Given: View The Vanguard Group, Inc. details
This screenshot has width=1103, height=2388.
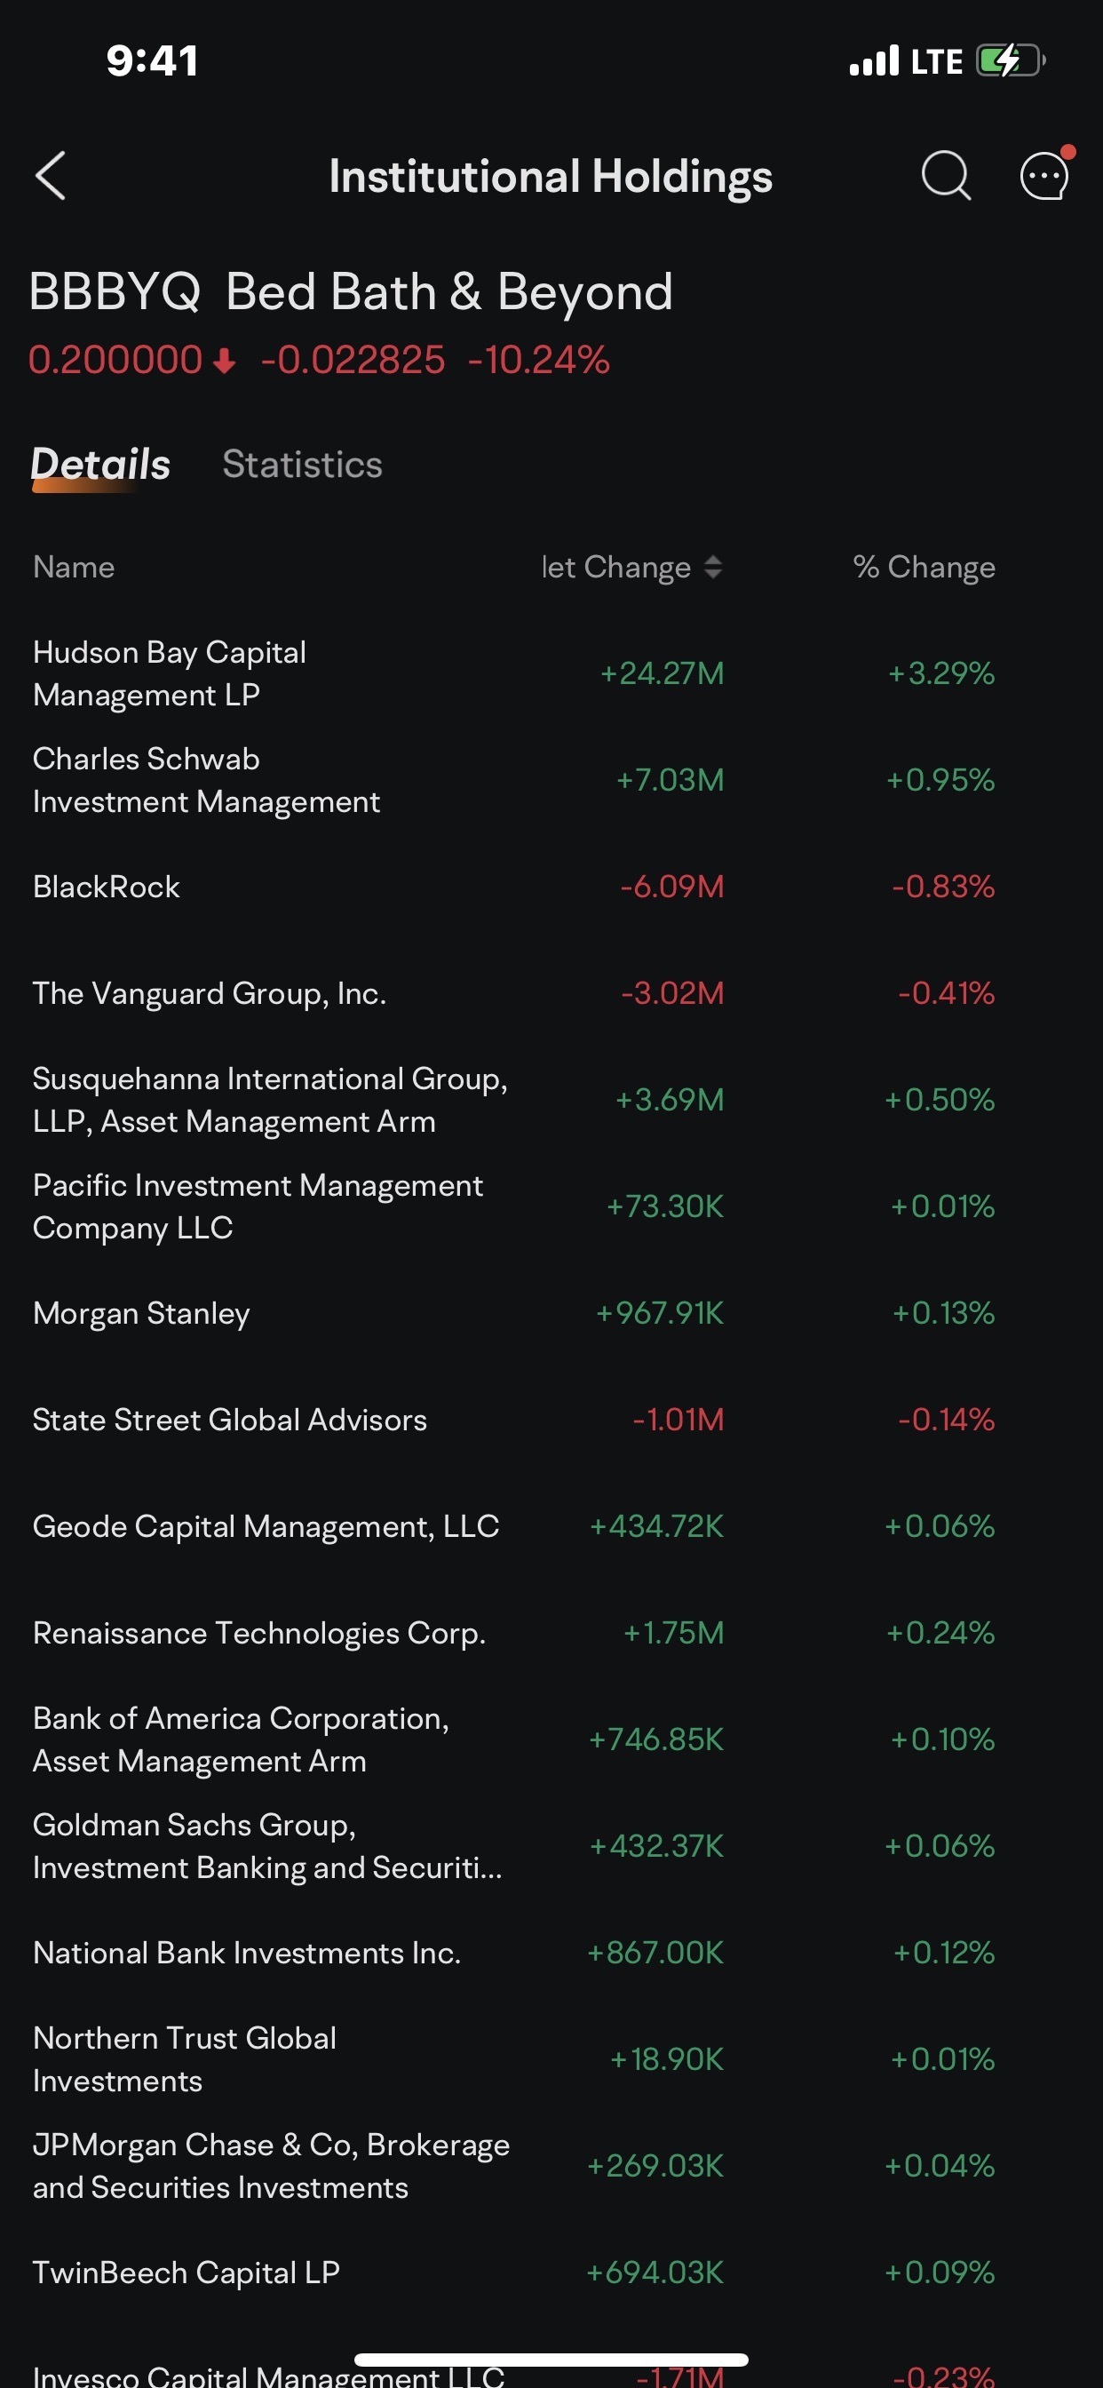Looking at the screenshot, I should click(370, 993).
